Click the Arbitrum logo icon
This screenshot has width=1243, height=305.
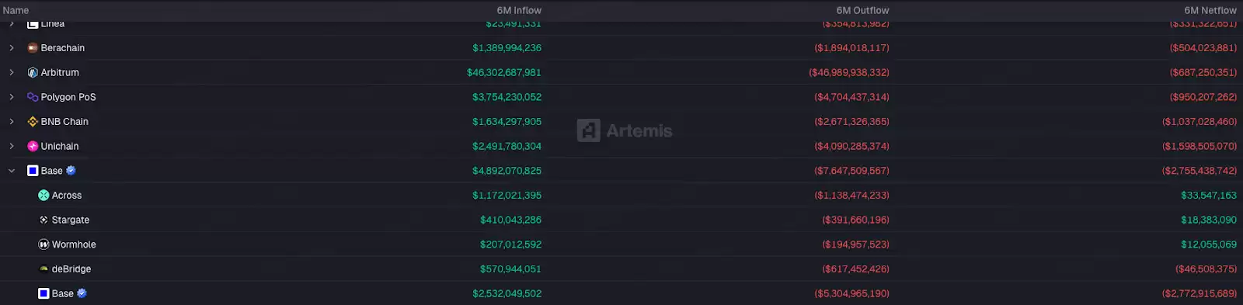tap(33, 73)
